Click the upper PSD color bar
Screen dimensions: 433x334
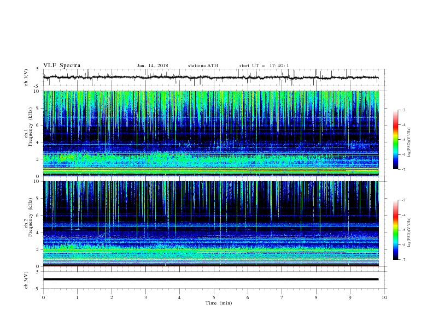tap(395, 140)
